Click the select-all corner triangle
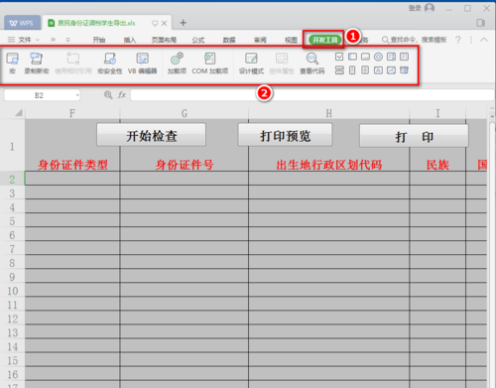The height and width of the screenshot is (388, 496). coord(19,113)
